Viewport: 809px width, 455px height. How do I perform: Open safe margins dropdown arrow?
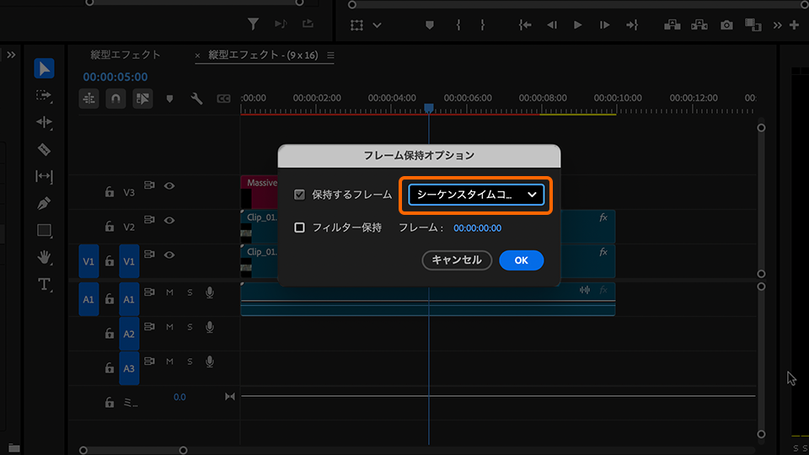378,24
